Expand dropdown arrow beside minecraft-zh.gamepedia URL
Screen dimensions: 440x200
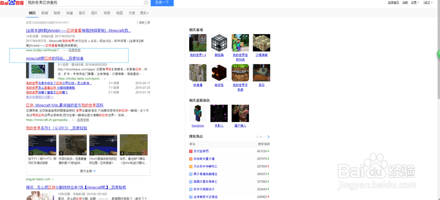(x=73, y=120)
